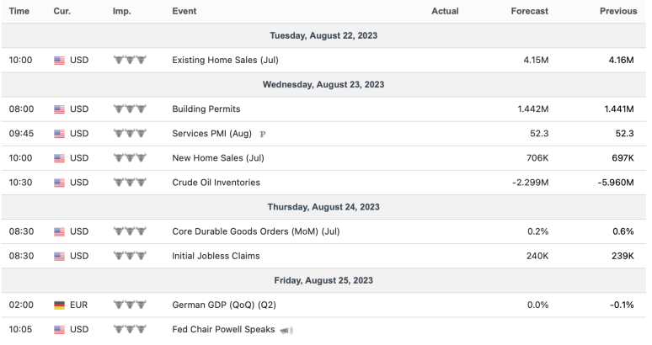Screen dimensions: 652x345
Task: Sort by the Time column header
Action: click(19, 11)
